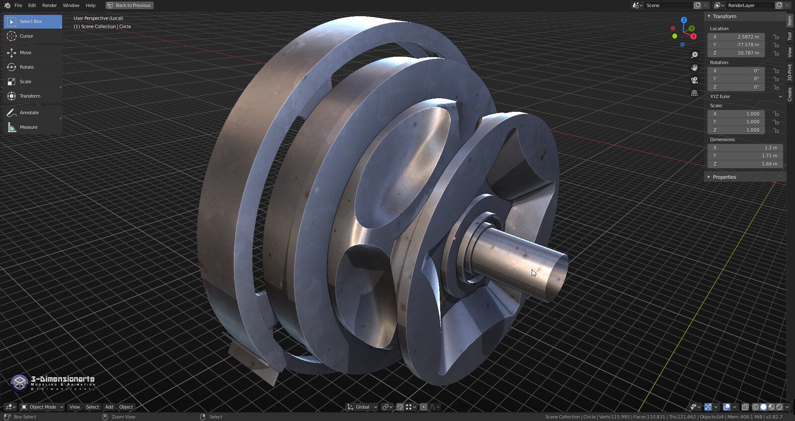Screen dimensions: 795x421
Task: Toggle snapping magnet icon
Action: click(x=400, y=407)
